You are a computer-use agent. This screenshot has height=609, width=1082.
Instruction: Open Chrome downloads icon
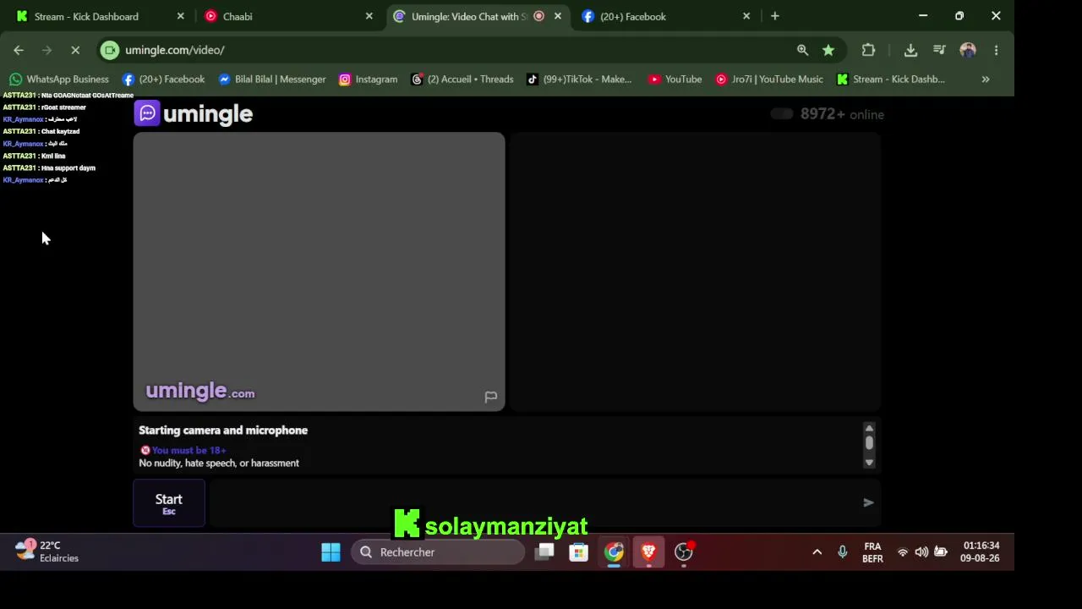click(x=910, y=50)
